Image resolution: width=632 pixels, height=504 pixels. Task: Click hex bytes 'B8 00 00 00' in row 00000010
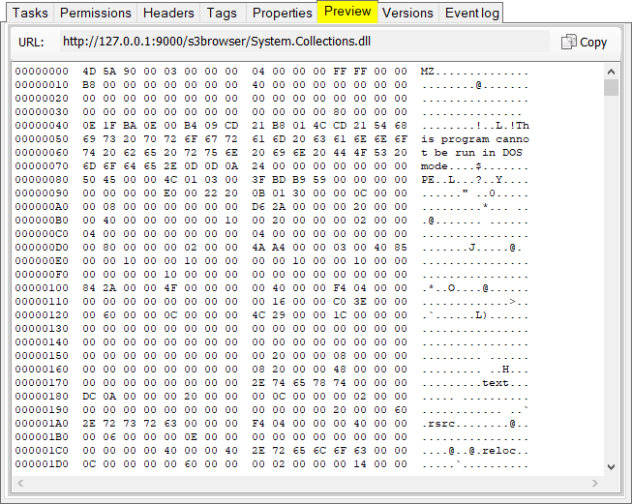119,85
